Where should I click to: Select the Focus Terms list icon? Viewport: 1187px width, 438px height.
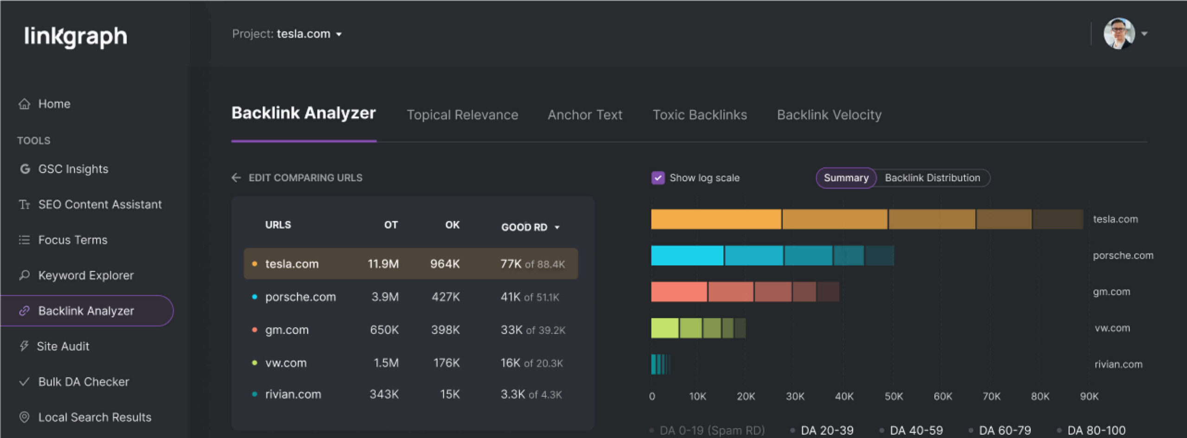24,240
